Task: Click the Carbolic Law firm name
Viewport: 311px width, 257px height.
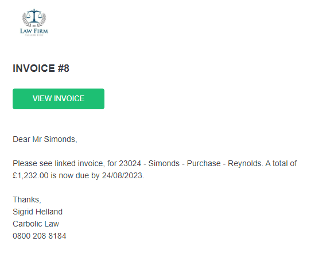Action: [x=36, y=224]
